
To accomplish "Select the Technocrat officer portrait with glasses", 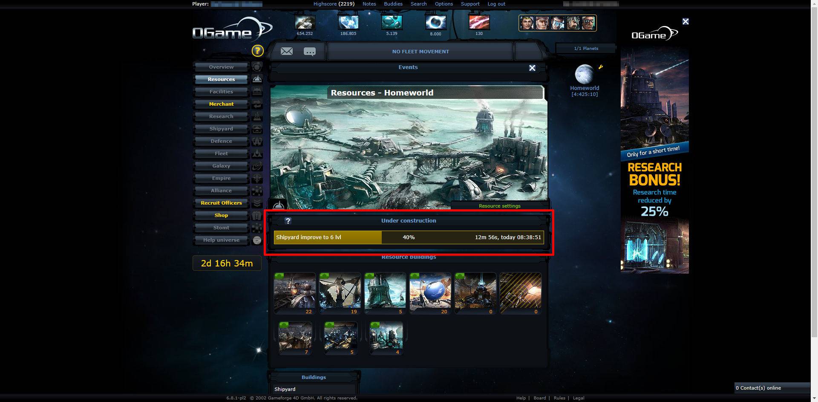I will point(588,23).
